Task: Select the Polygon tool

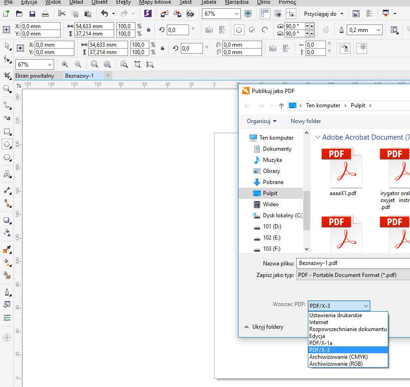Action: (x=7, y=158)
